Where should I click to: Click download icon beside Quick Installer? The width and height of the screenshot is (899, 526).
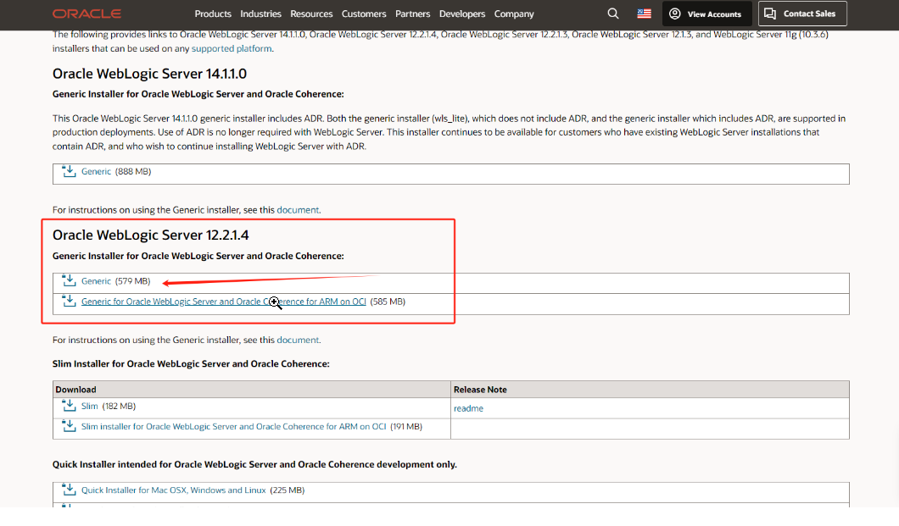point(69,490)
